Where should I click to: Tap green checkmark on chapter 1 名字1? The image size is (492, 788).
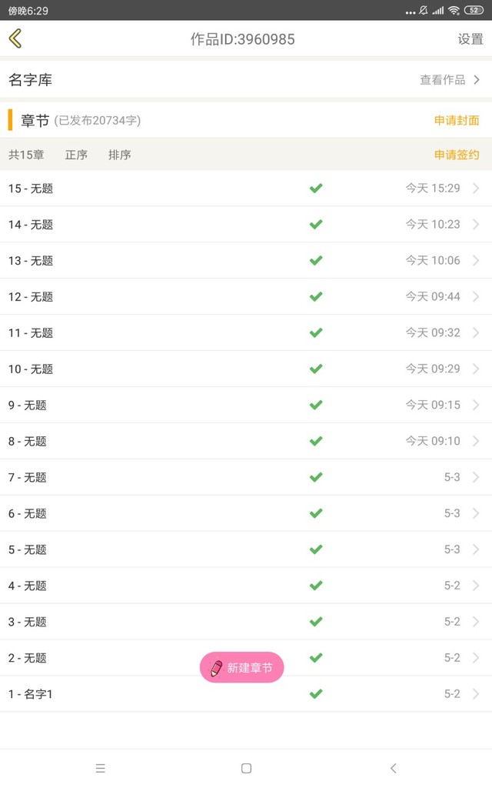pos(315,694)
